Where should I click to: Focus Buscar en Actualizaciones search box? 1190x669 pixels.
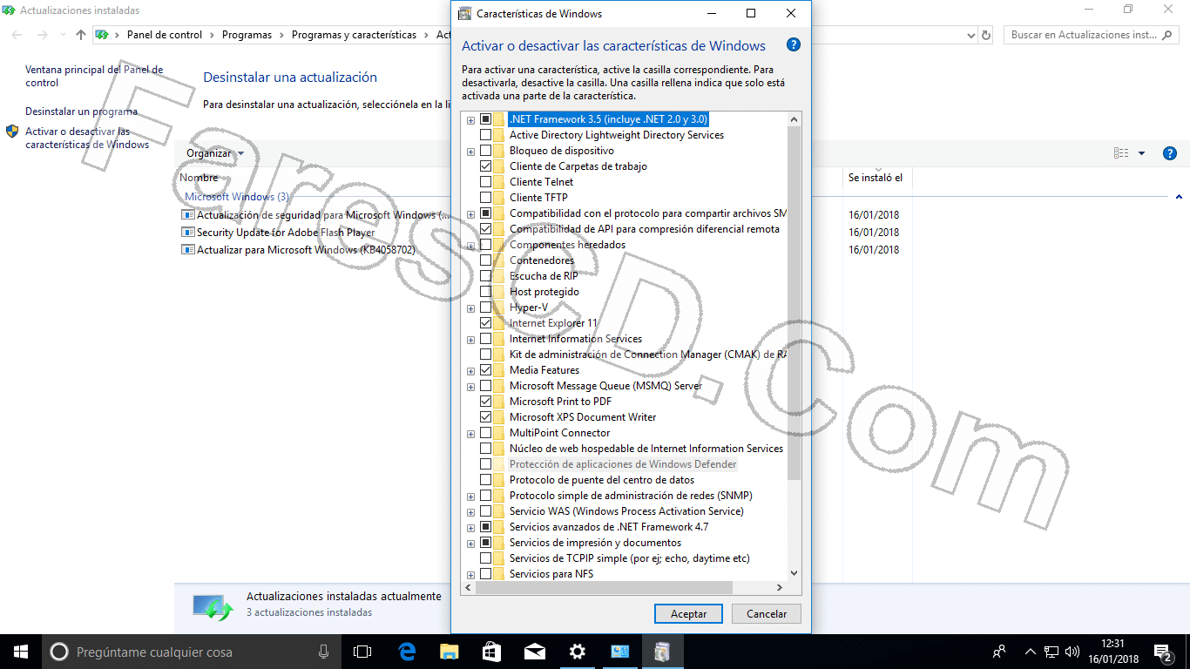1090,35
